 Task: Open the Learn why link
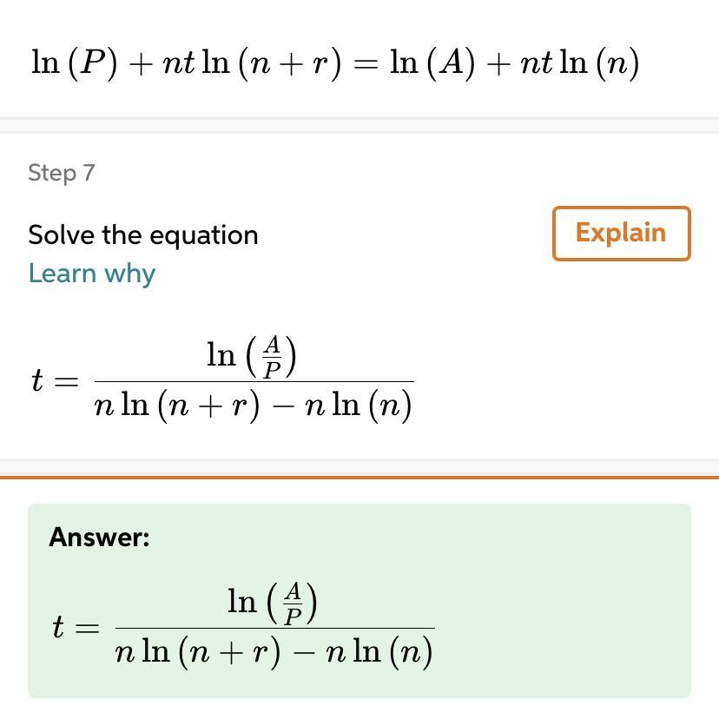click(91, 274)
